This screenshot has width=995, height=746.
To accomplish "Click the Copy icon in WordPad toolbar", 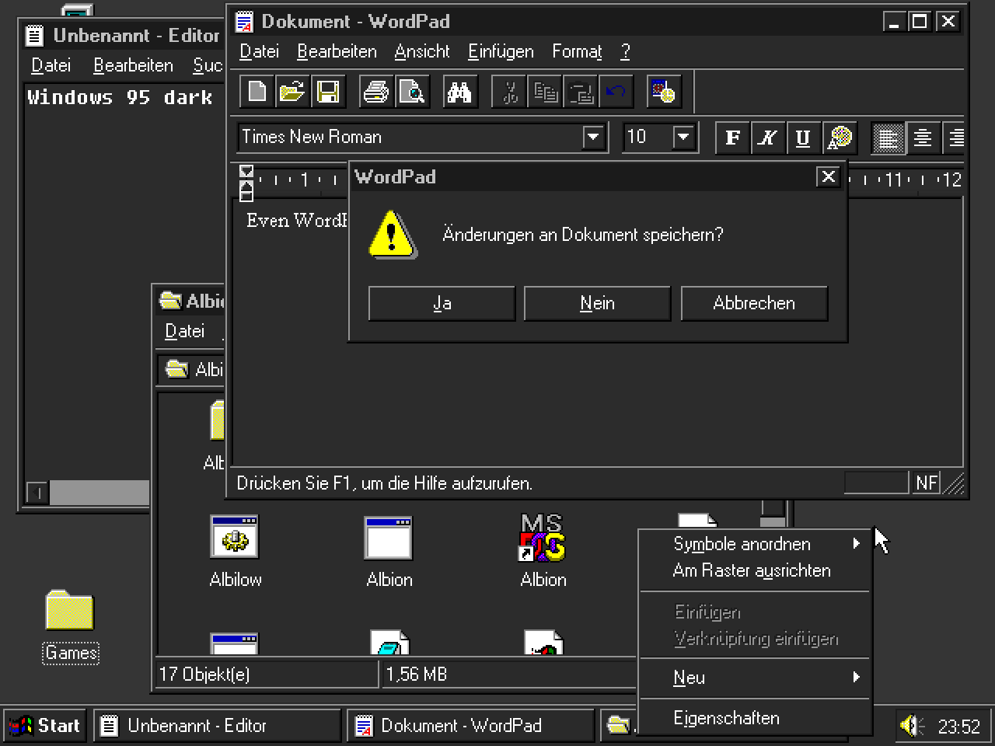I will tap(545, 92).
